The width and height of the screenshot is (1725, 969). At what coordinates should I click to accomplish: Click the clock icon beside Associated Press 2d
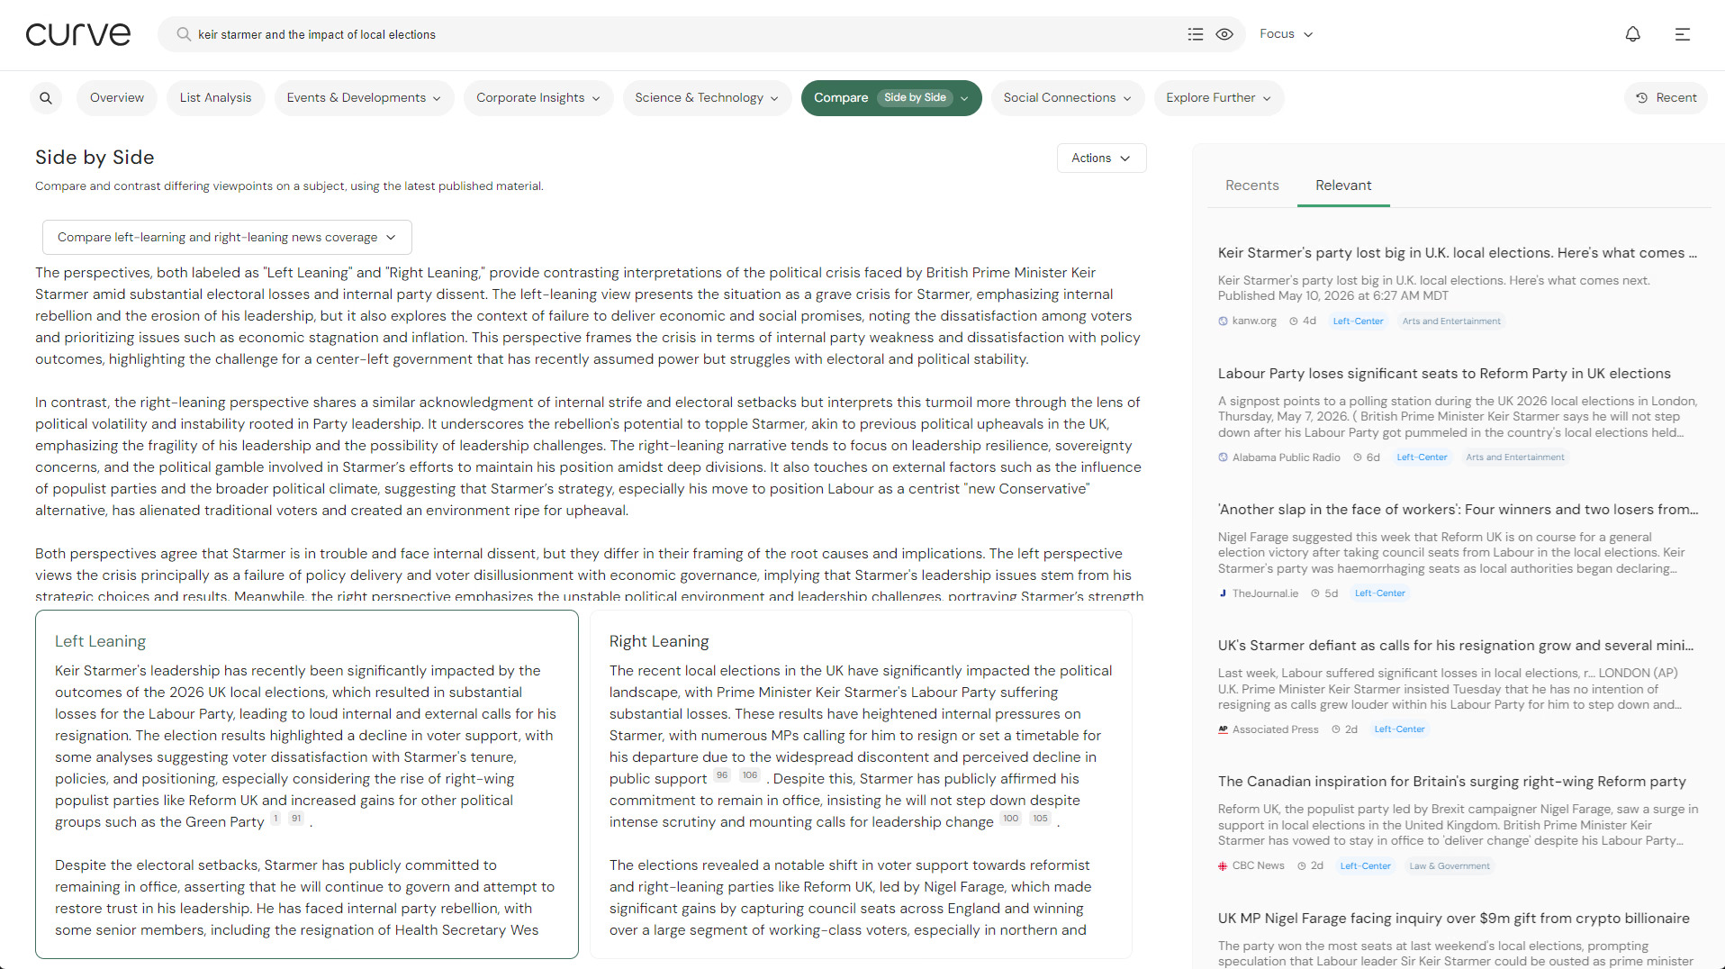tap(1336, 729)
